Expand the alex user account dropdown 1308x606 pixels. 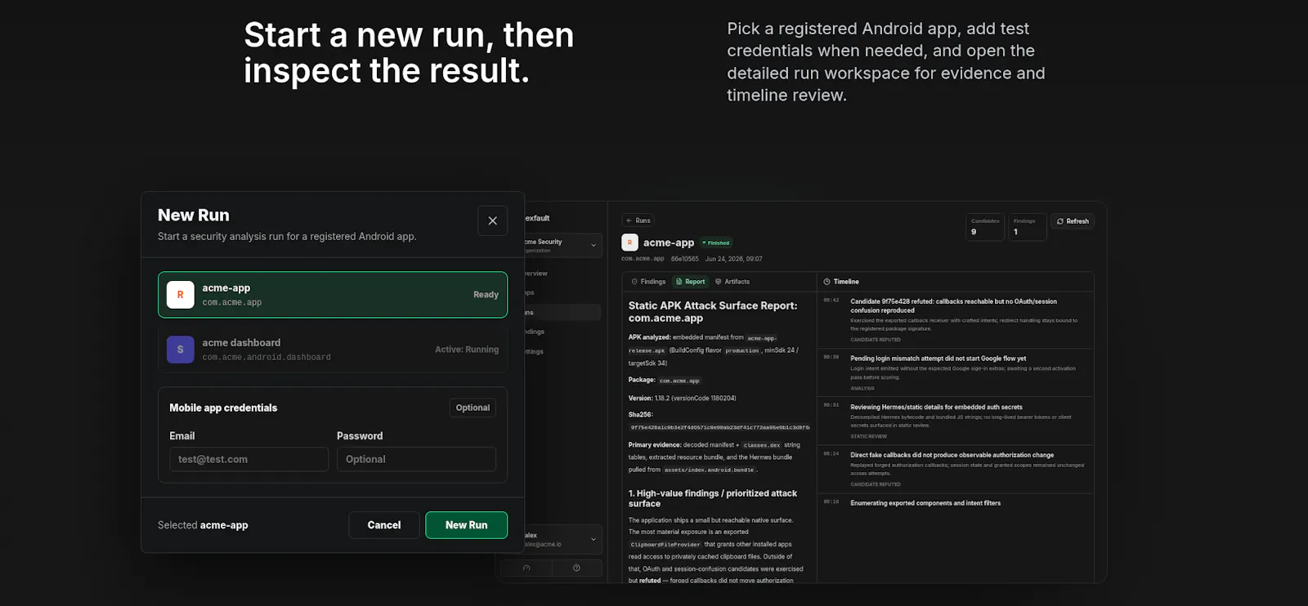[x=562, y=539]
